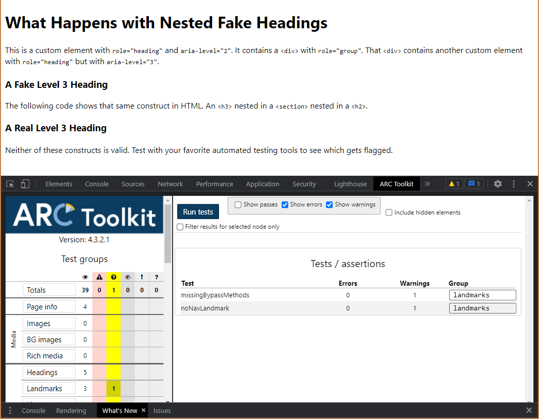Screen dimensions: 539x419
Task: Click the warnings question-circle column icon
Action: click(114, 277)
